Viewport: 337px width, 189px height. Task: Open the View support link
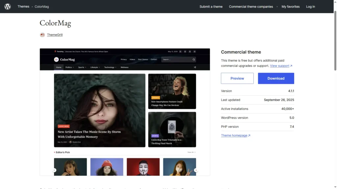tap(279, 66)
